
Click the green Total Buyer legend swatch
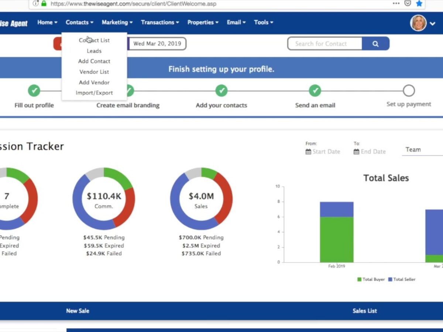pyautogui.click(x=359, y=280)
